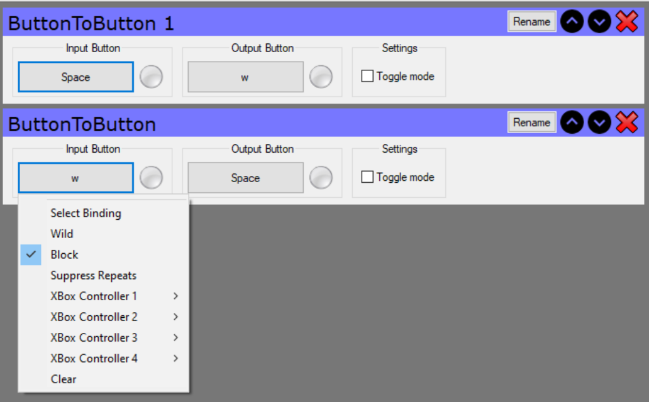Click the w output state indicator in ButtonToButton 1
Image resolution: width=649 pixels, height=402 pixels.
(321, 77)
